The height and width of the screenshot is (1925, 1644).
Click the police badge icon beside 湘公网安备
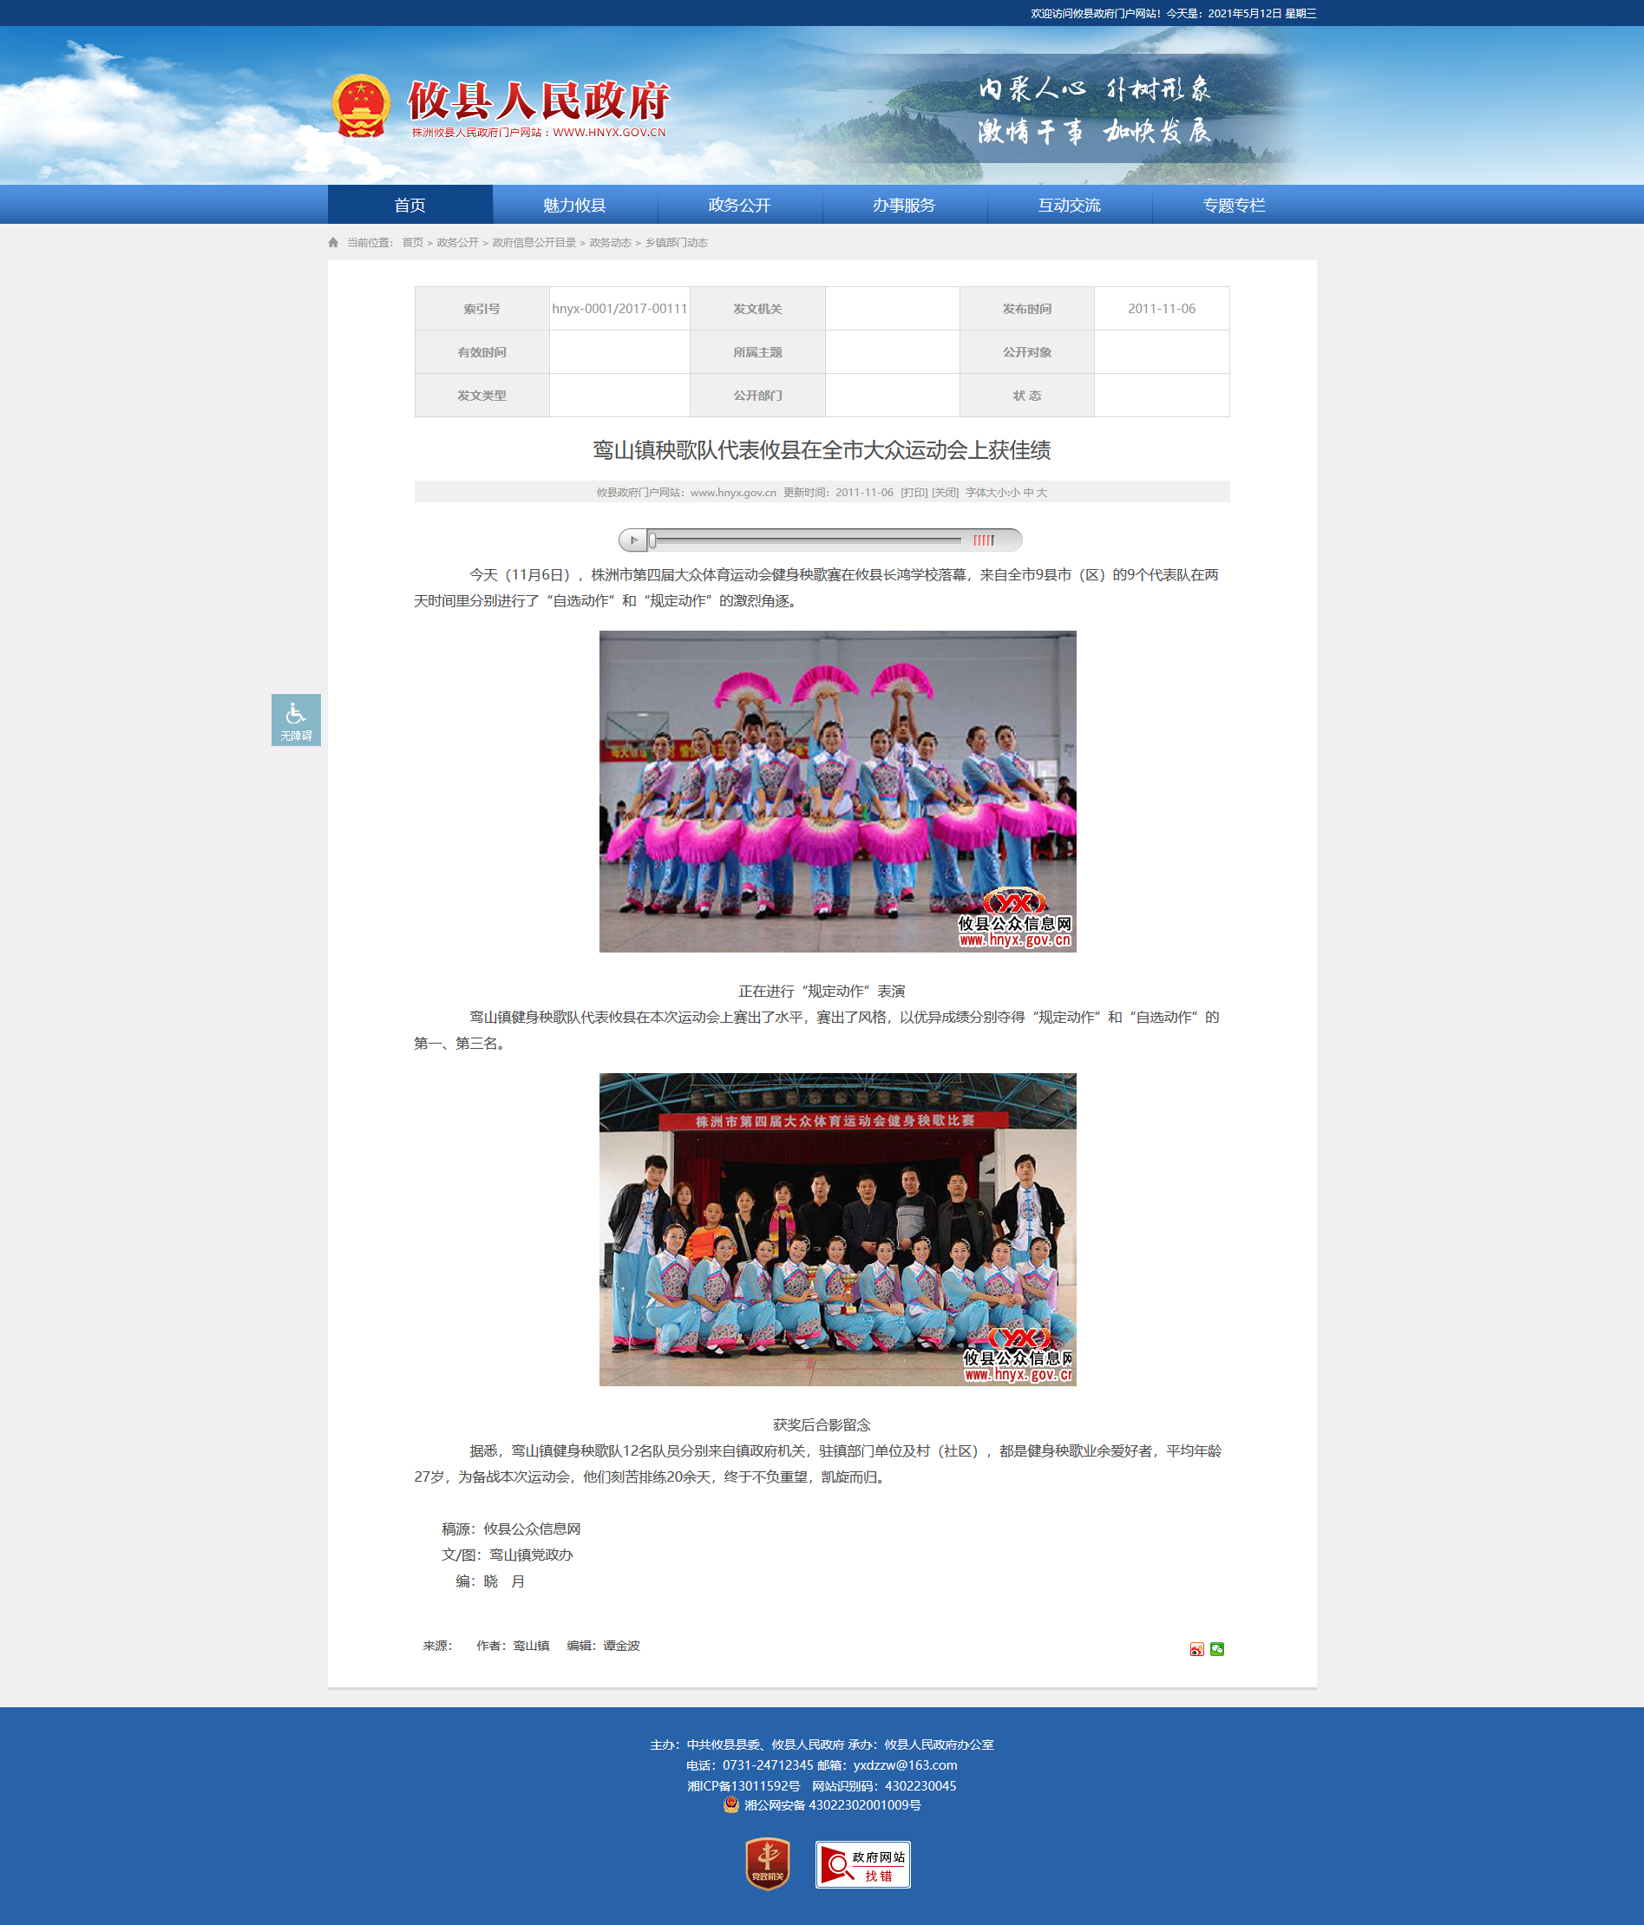tap(731, 1804)
